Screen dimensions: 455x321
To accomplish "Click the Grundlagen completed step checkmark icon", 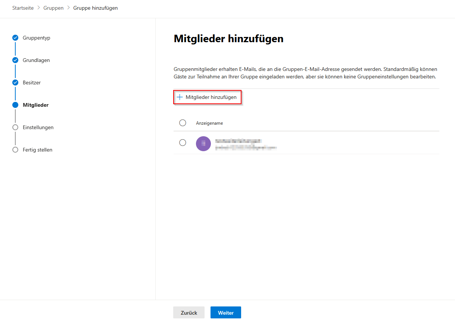I will [15, 60].
